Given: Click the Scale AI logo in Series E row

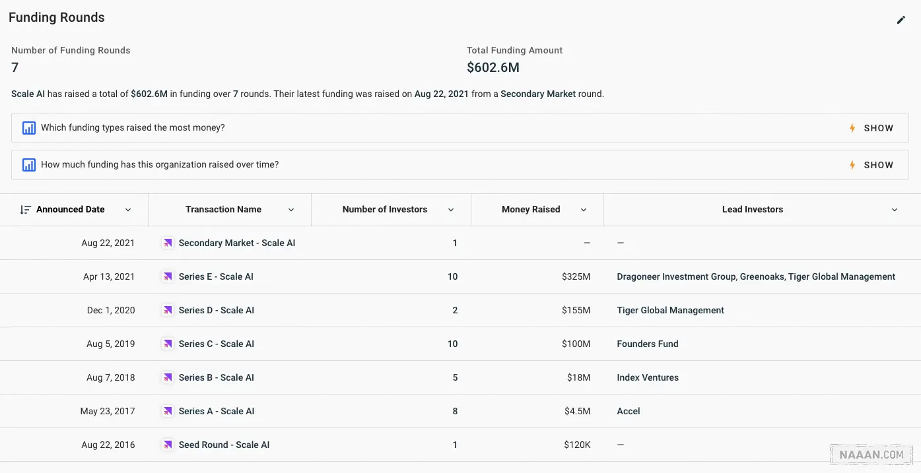Looking at the screenshot, I should coord(168,277).
